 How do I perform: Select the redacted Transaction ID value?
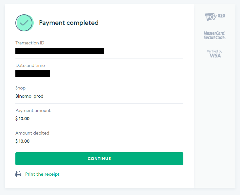[60, 51]
